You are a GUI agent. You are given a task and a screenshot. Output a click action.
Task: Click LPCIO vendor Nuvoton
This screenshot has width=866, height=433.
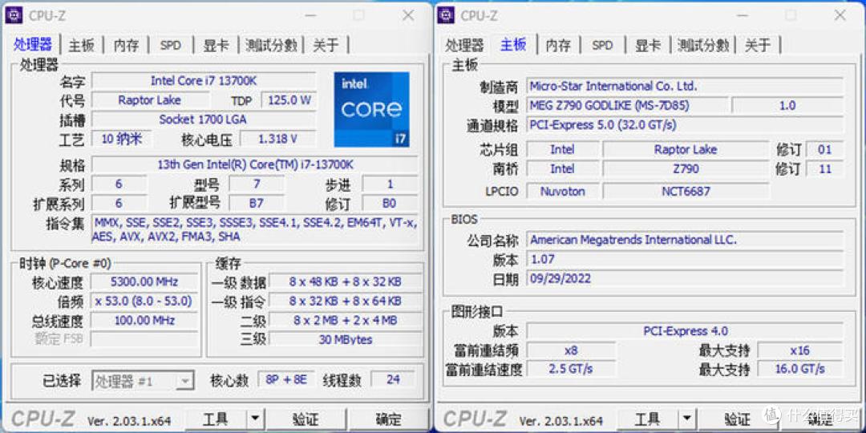click(562, 192)
